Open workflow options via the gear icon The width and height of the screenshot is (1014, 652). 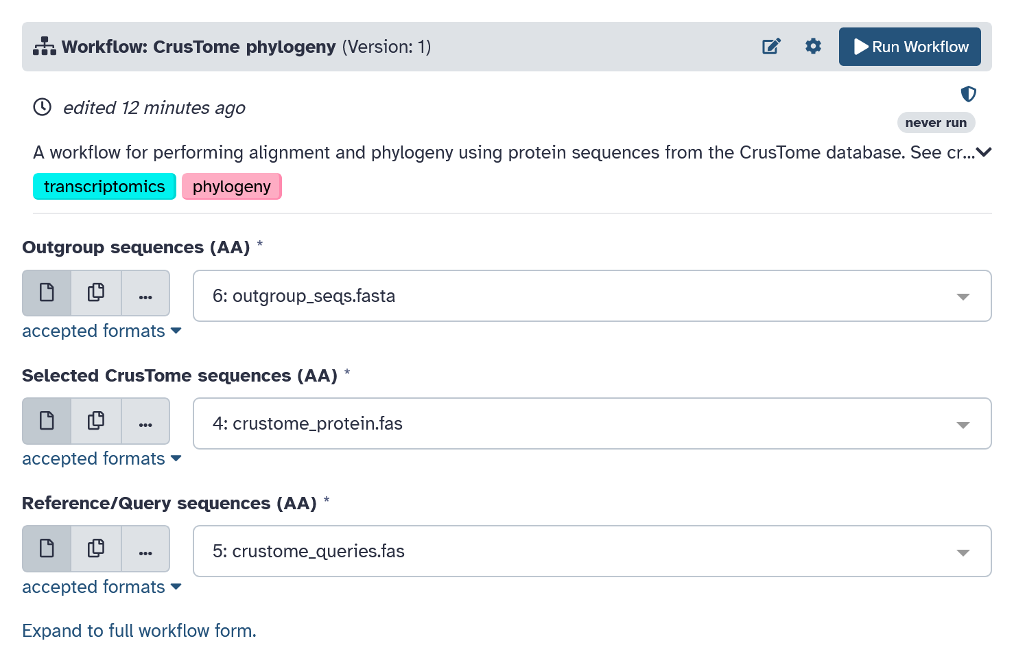pos(813,46)
